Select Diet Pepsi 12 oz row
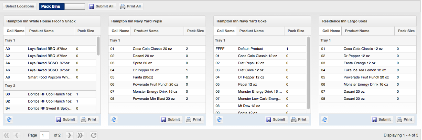The height and width of the screenshot is (140, 422). [260, 63]
